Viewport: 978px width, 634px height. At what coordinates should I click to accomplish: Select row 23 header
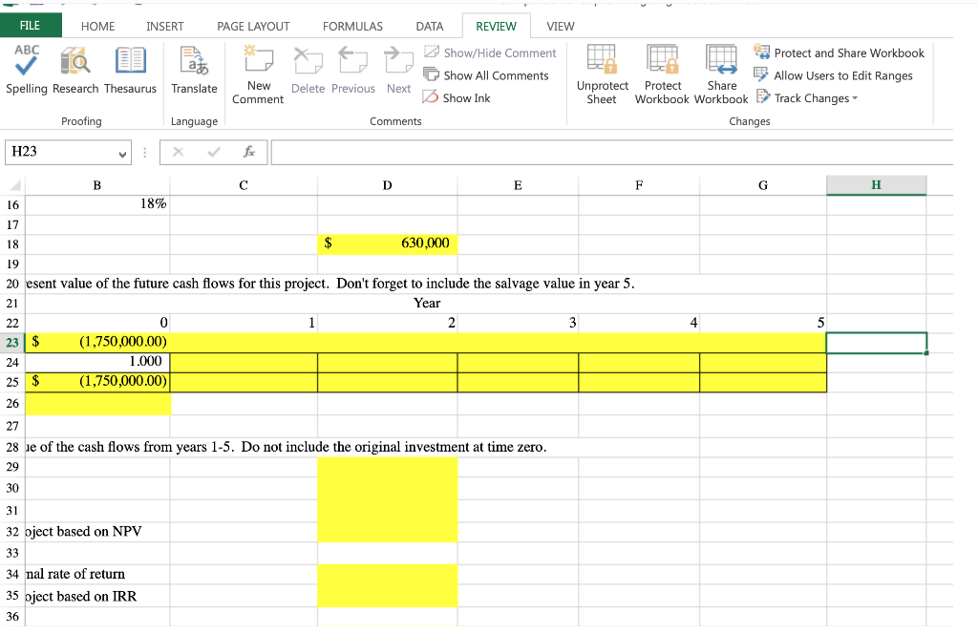[12, 343]
